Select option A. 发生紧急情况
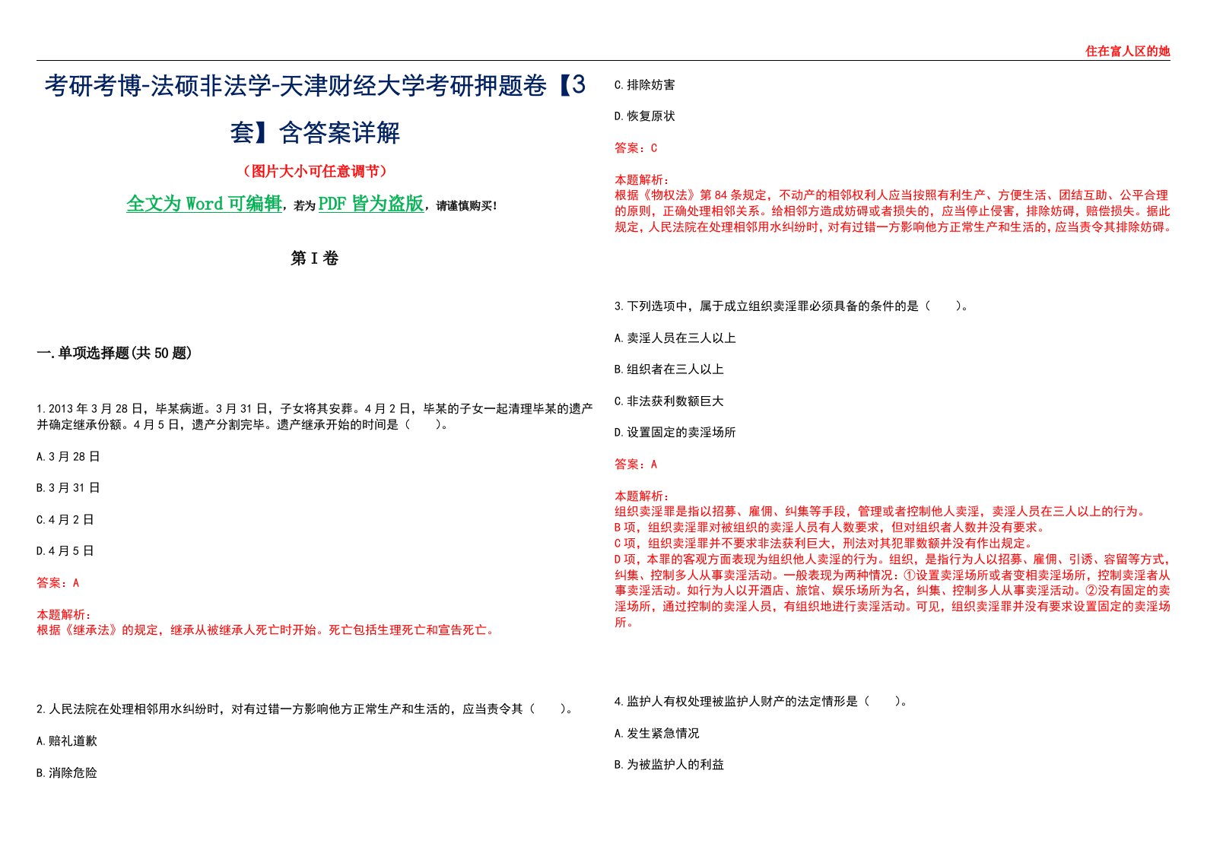 [657, 733]
